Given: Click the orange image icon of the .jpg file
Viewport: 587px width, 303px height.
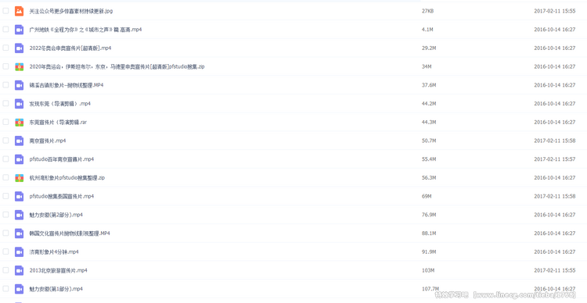Looking at the screenshot, I should click(19, 11).
